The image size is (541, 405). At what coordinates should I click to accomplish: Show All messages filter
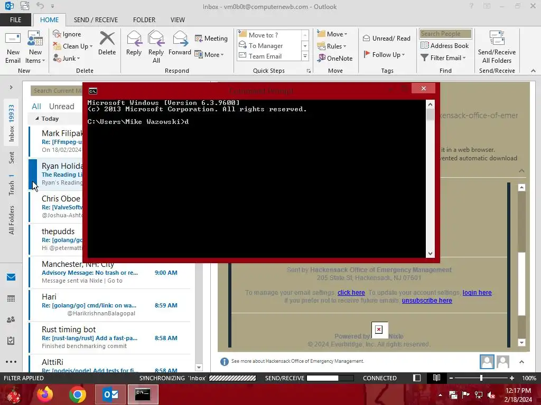36,107
